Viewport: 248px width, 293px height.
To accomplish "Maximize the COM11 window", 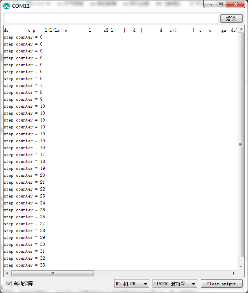I will pyautogui.click(x=220, y=4).
